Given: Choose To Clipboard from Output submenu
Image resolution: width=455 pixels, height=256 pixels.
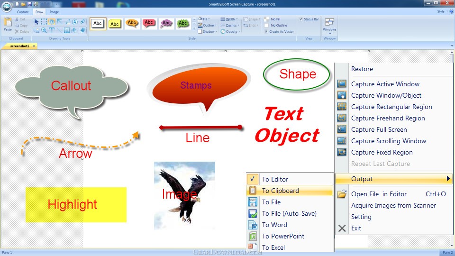Looking at the screenshot, I should 290,191.
